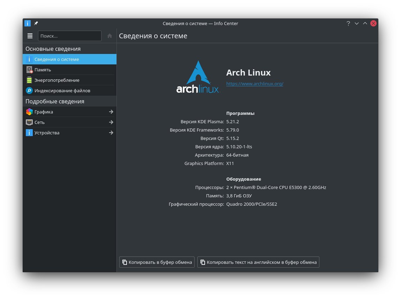Click the Quadro 2000/PCIe/SSE2 value
The image size is (401, 299).
(x=252, y=204)
